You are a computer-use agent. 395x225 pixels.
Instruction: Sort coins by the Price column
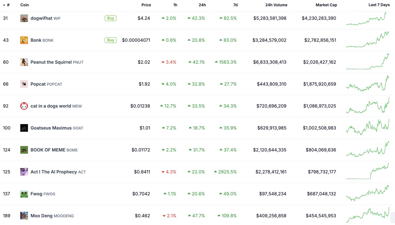pos(146,5)
